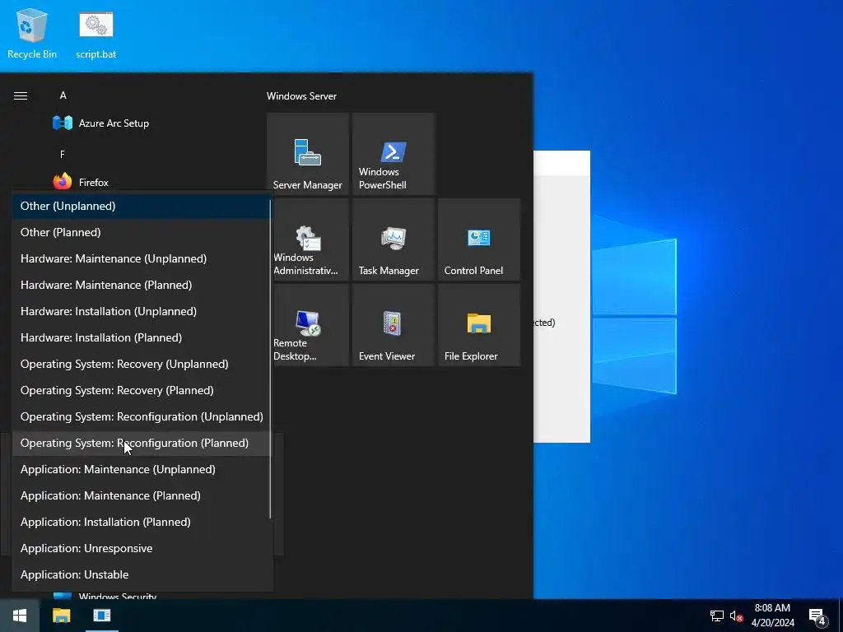Open the File Explorer tile

(x=479, y=325)
